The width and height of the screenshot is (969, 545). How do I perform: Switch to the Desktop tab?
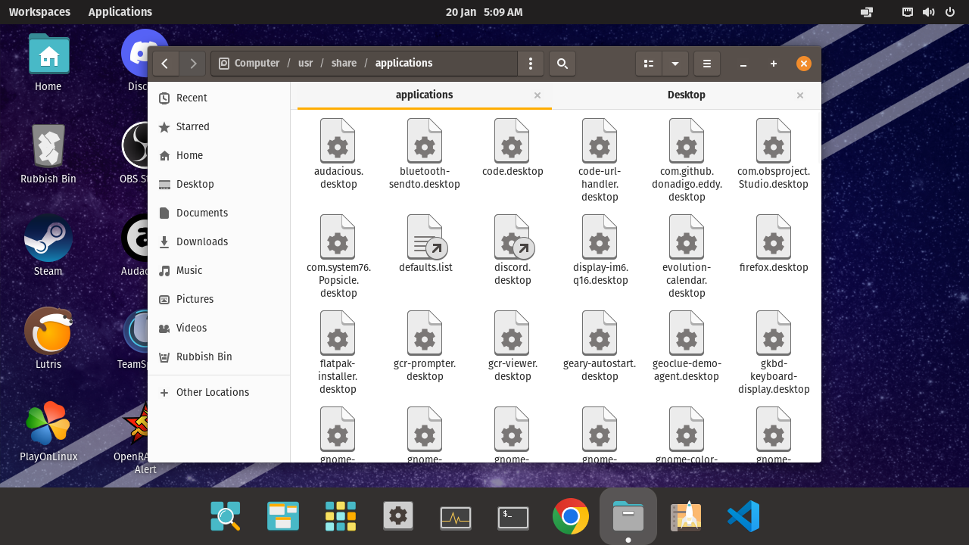[x=687, y=95]
